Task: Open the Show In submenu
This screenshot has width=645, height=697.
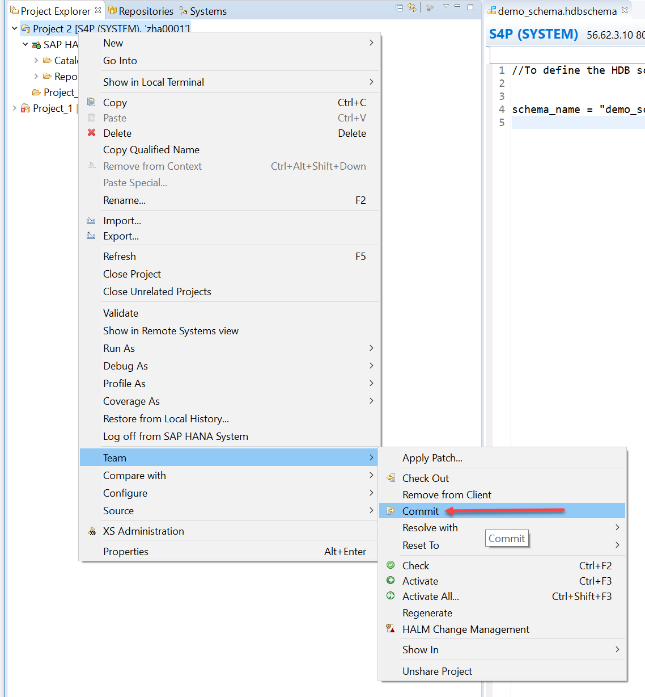Action: (x=502, y=650)
